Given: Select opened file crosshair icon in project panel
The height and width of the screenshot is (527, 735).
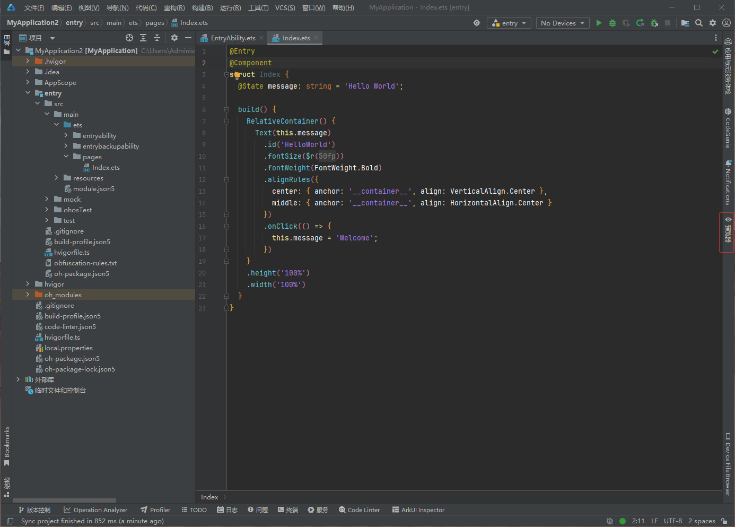Looking at the screenshot, I should (x=129, y=38).
